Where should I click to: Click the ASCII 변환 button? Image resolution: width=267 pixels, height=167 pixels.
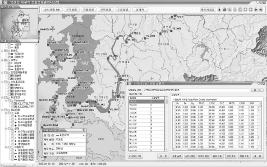click(x=190, y=156)
